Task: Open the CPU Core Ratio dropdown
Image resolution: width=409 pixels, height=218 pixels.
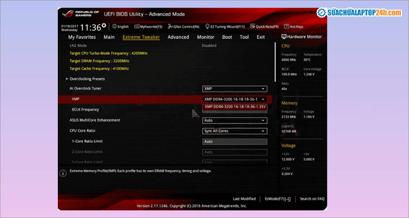Action: point(234,131)
